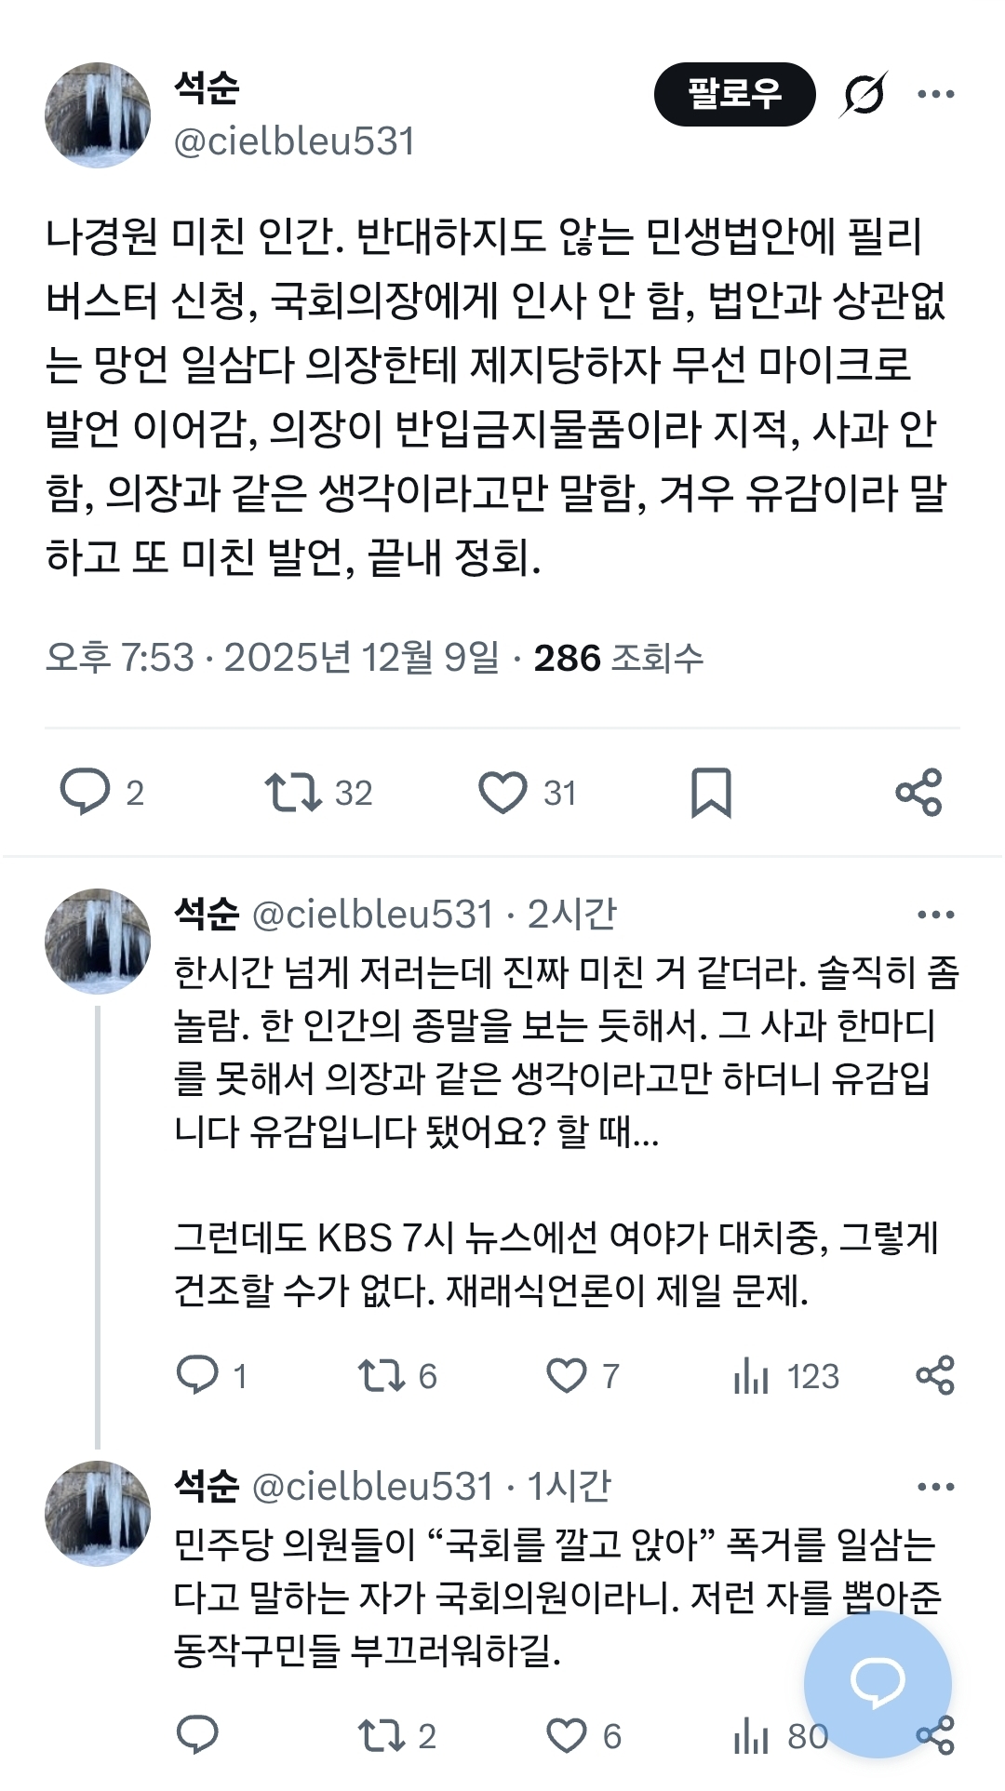Open more options on the 2시간 reply
The width and height of the screenshot is (1005, 1791).
(x=935, y=915)
